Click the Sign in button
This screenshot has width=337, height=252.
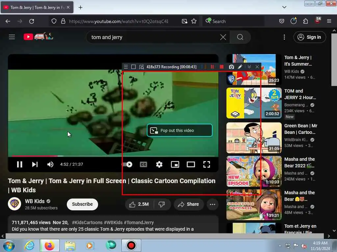tap(310, 37)
